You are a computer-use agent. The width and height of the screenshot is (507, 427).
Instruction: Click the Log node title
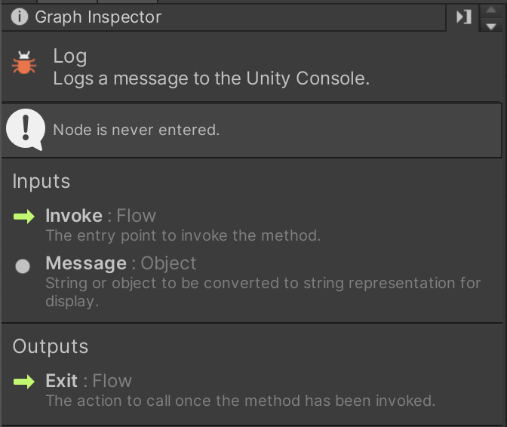pos(70,56)
